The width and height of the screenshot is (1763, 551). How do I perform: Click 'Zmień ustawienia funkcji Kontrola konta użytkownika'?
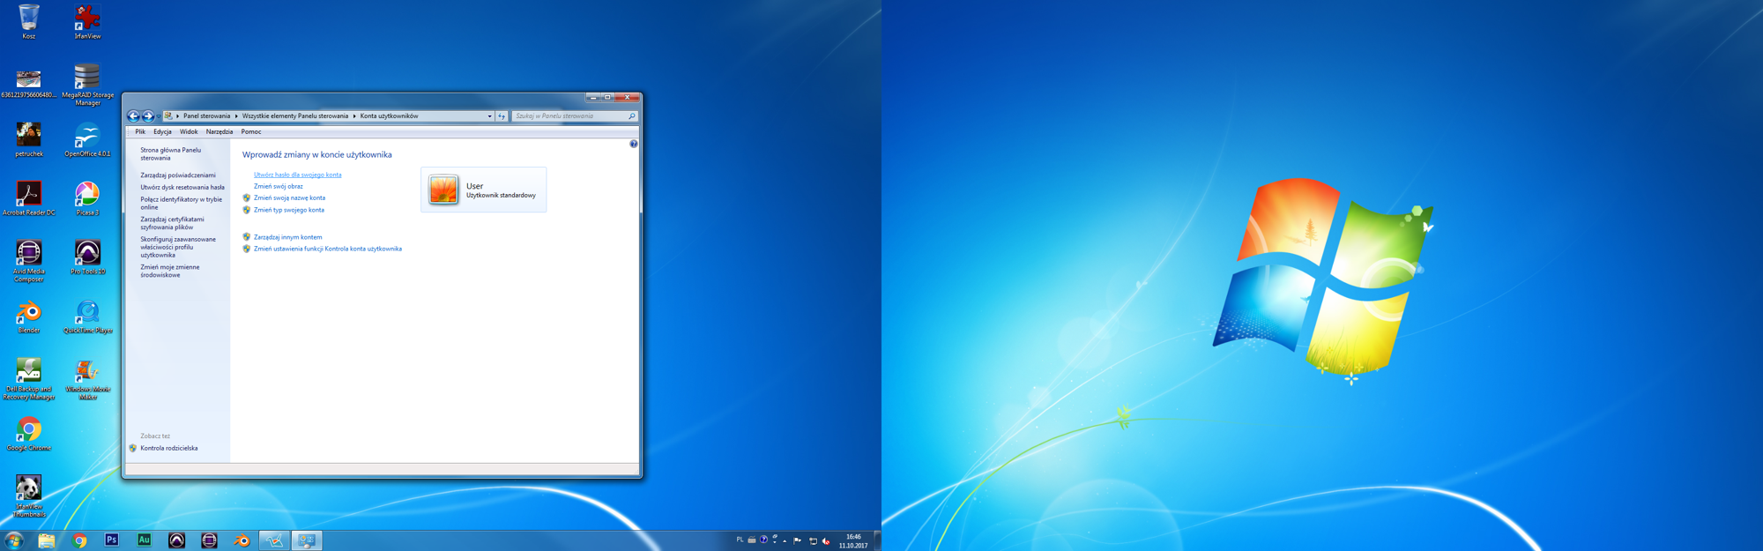[328, 249]
